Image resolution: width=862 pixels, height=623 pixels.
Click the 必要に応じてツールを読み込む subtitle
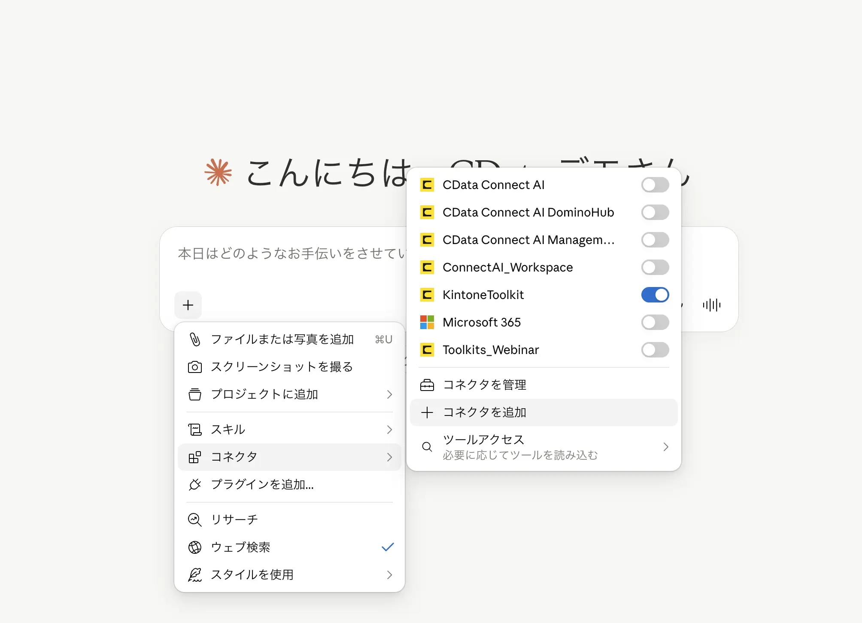[x=520, y=455]
